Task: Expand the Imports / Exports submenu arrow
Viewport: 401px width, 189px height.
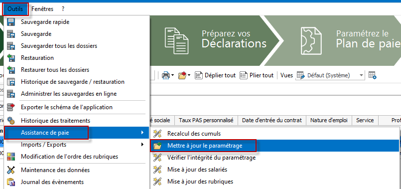Action: pos(142,145)
